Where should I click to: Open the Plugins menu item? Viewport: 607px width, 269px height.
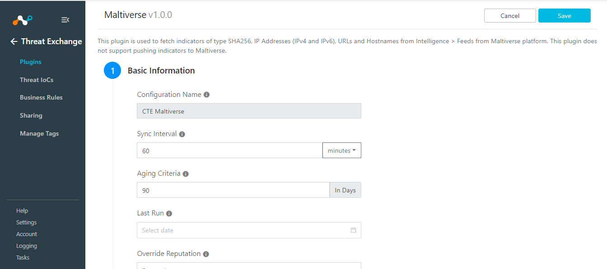pyautogui.click(x=31, y=62)
